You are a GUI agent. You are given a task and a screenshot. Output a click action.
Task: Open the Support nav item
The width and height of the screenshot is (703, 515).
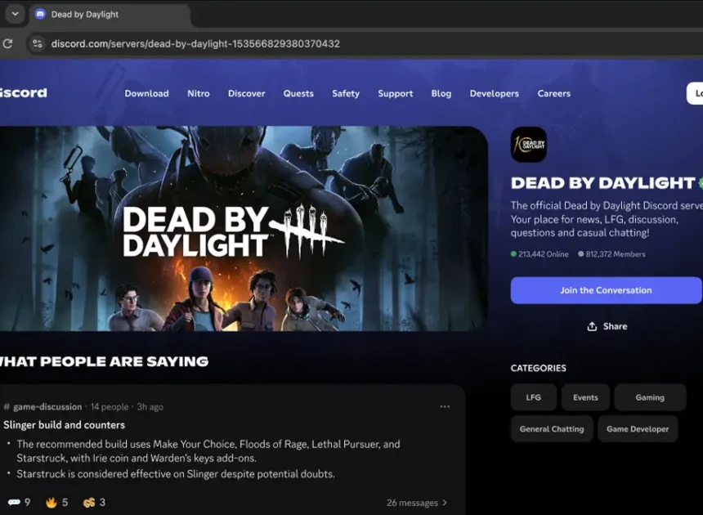(x=395, y=93)
